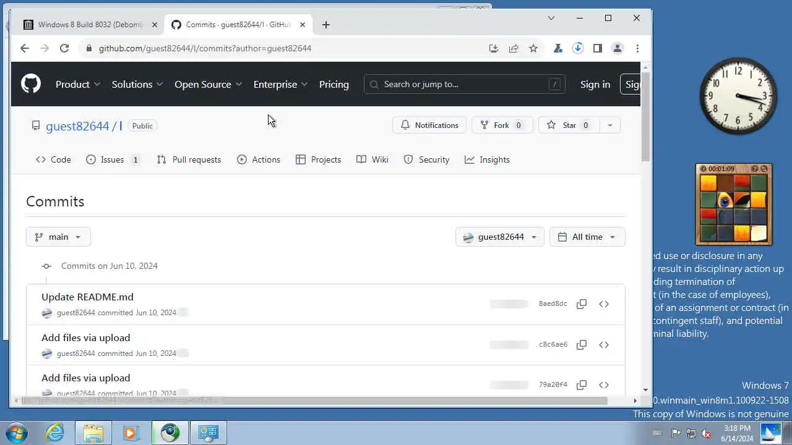
Task: Click the vertical page scrollbar
Action: [x=646, y=117]
